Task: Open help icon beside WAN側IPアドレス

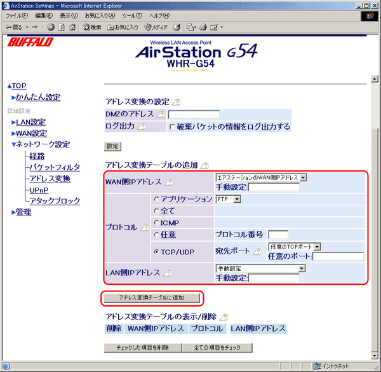Action: (168, 183)
